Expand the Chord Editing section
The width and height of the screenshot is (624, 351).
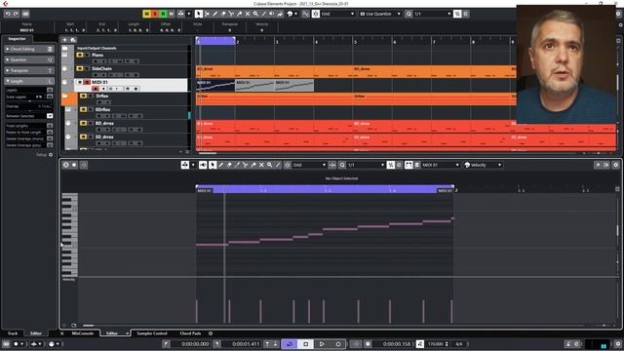tap(28, 49)
